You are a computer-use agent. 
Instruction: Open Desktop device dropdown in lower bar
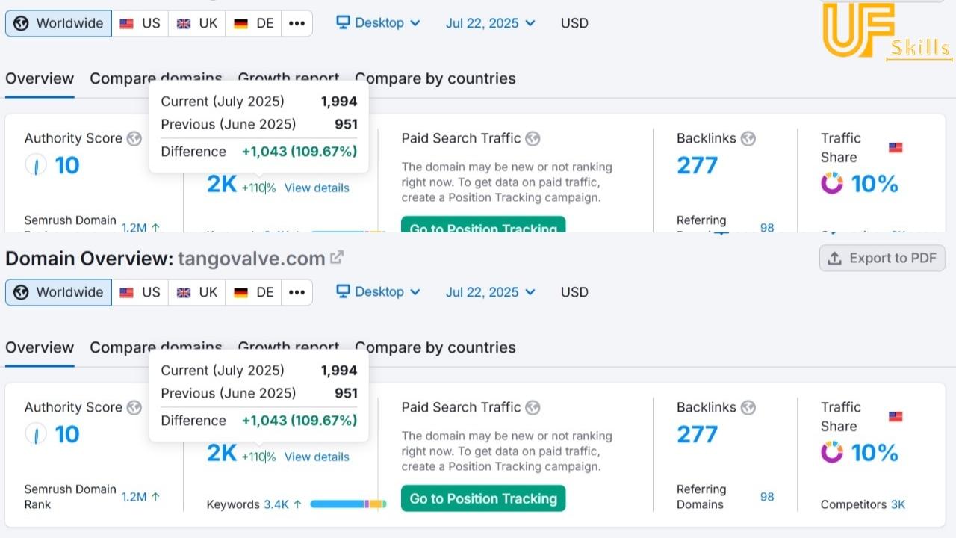click(378, 292)
